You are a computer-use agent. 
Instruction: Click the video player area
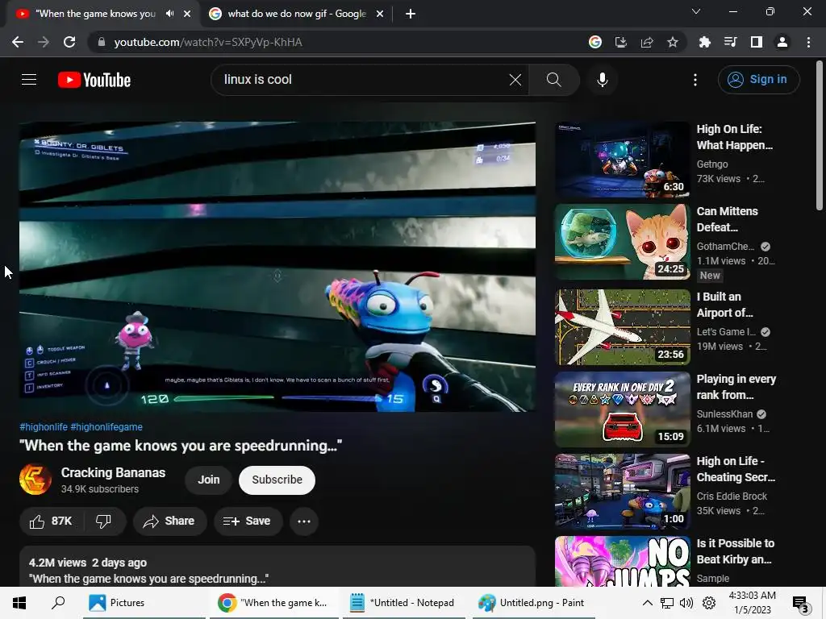click(277, 266)
